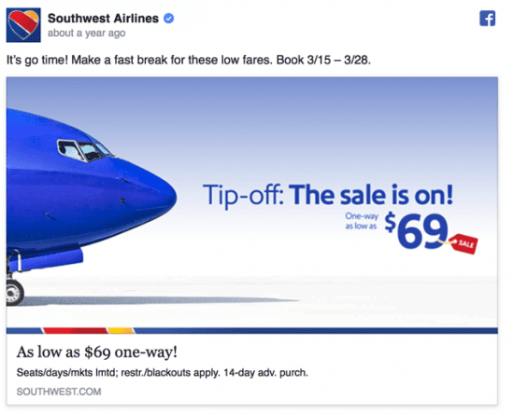The height and width of the screenshot is (414, 514).
Task: Click the airplane cockpit windows
Action: 83,150
